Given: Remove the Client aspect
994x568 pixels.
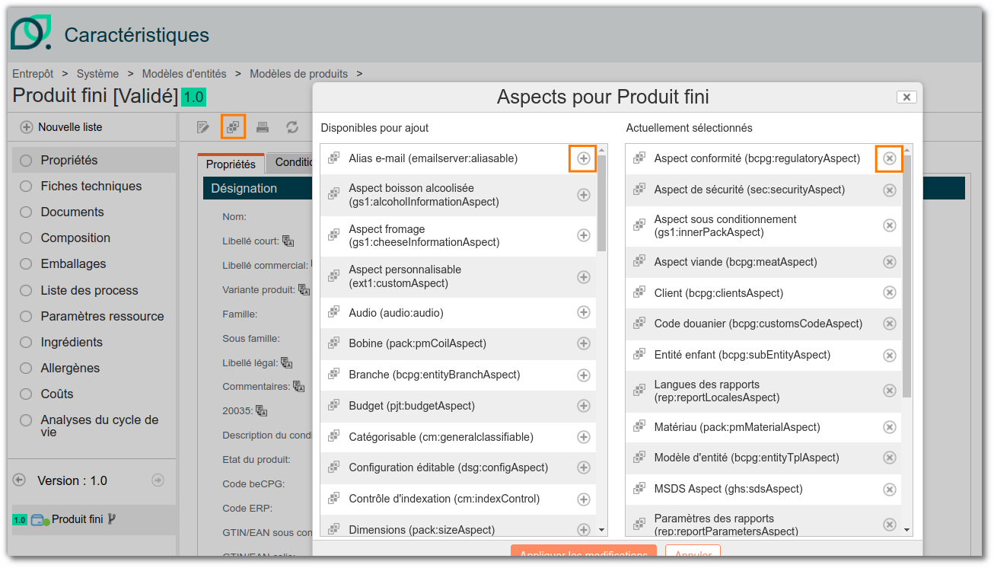Looking at the screenshot, I should (x=889, y=292).
